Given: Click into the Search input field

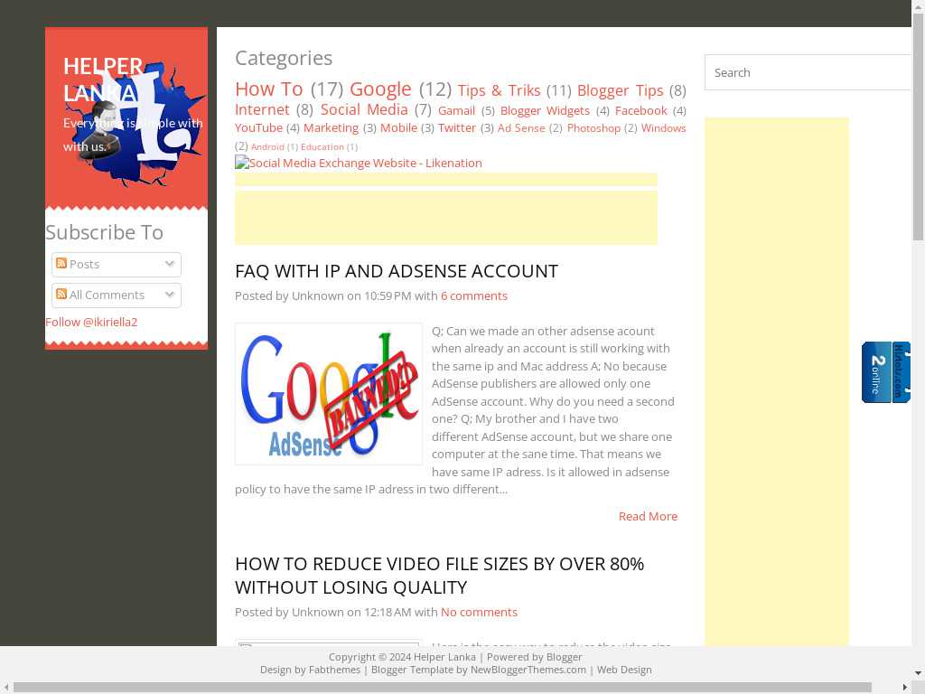Looking at the screenshot, I should (x=808, y=72).
